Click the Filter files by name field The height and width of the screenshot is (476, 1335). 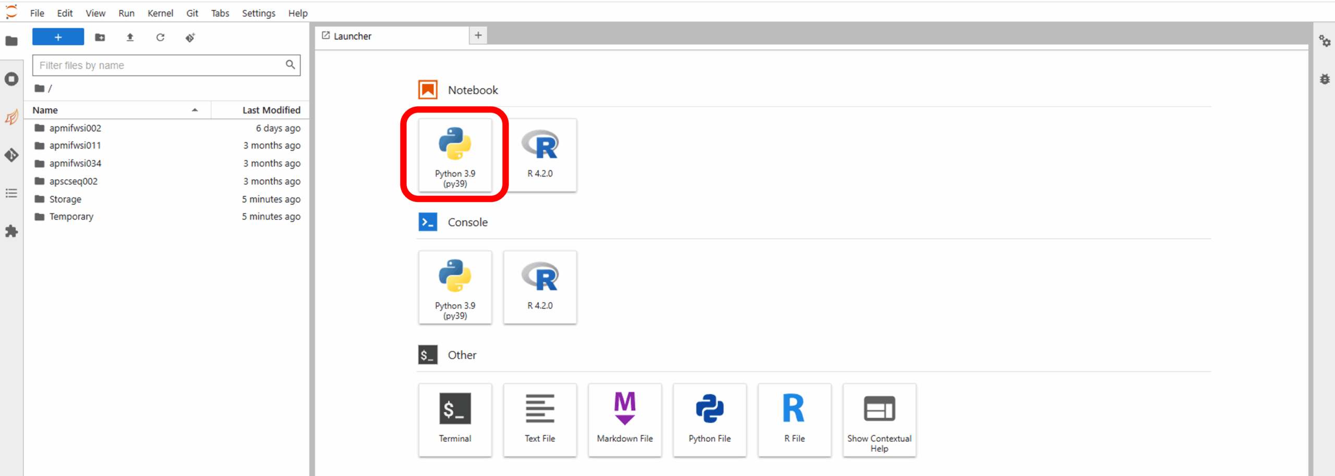click(x=159, y=65)
